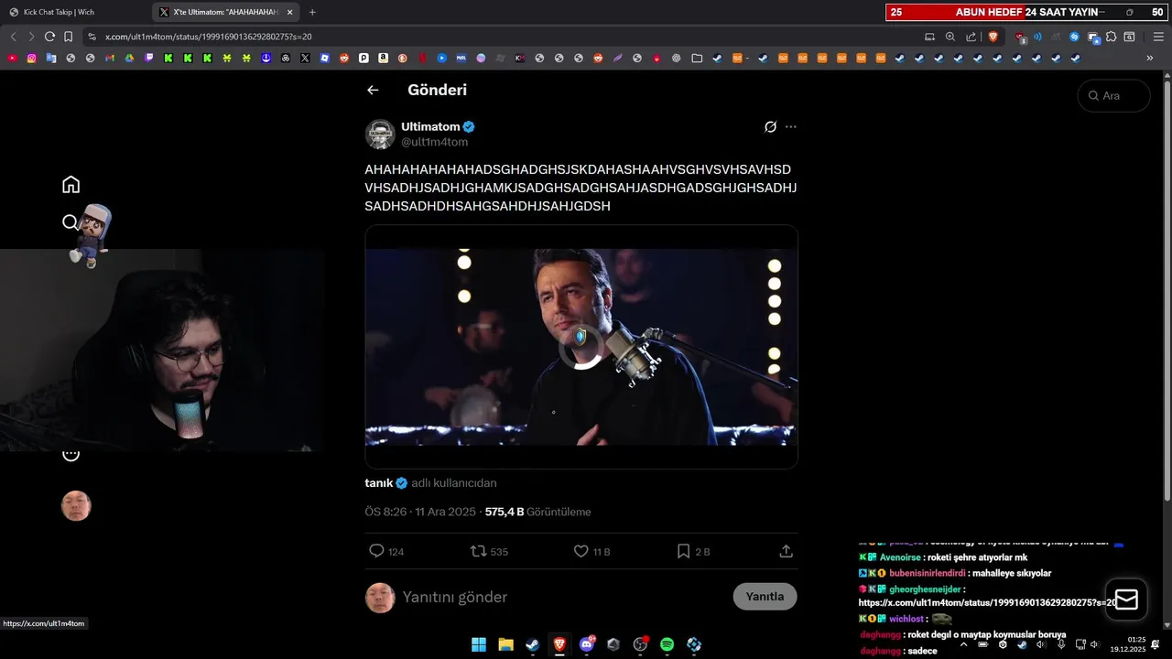Screen dimensions: 1172x659
Task: Open the X home icon in sidebar
Action: [x=71, y=185]
